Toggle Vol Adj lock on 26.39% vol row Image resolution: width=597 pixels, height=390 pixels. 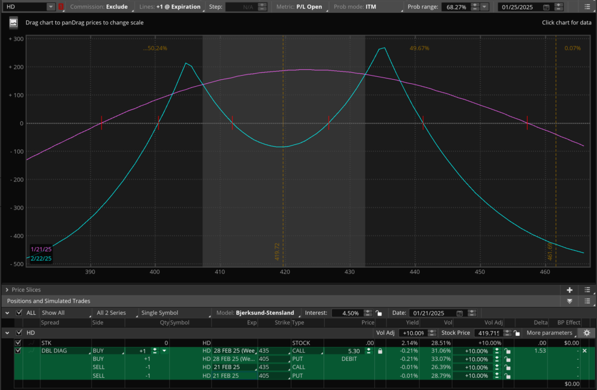pos(508,367)
